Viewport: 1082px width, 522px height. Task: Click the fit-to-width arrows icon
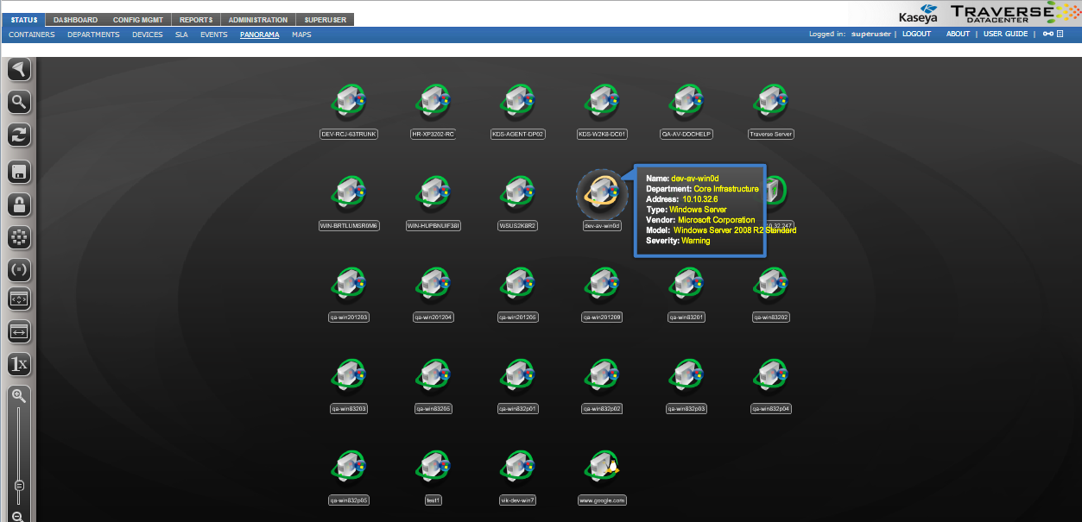pyautogui.click(x=19, y=330)
